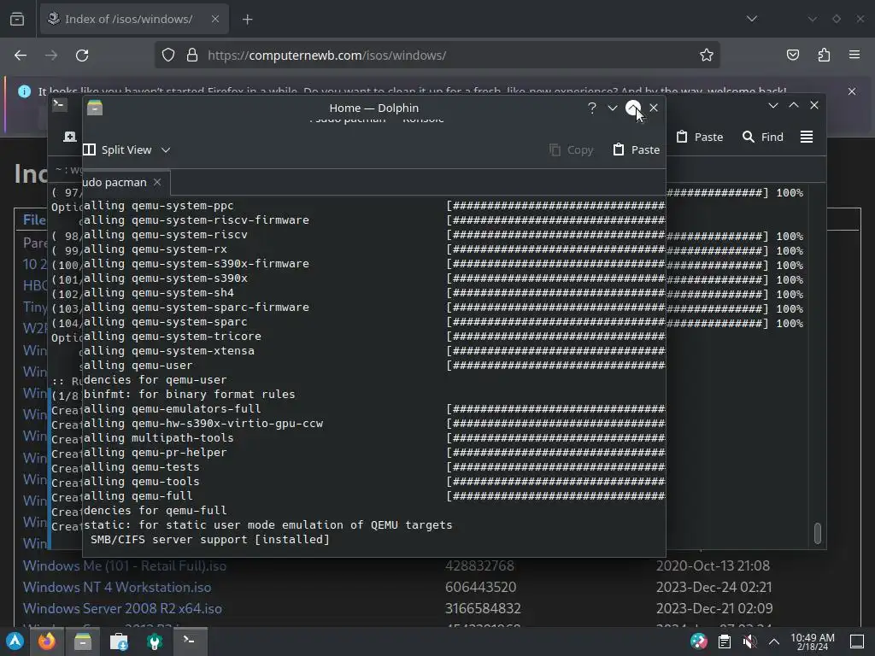Open Windows Me (101 - Retail Full).iso link
This screenshot has height=656, width=875.
125,566
